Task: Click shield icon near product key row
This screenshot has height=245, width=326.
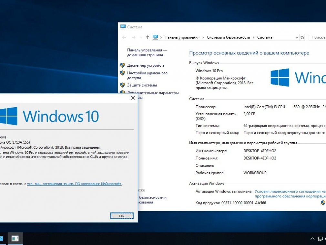Action: tap(323, 203)
